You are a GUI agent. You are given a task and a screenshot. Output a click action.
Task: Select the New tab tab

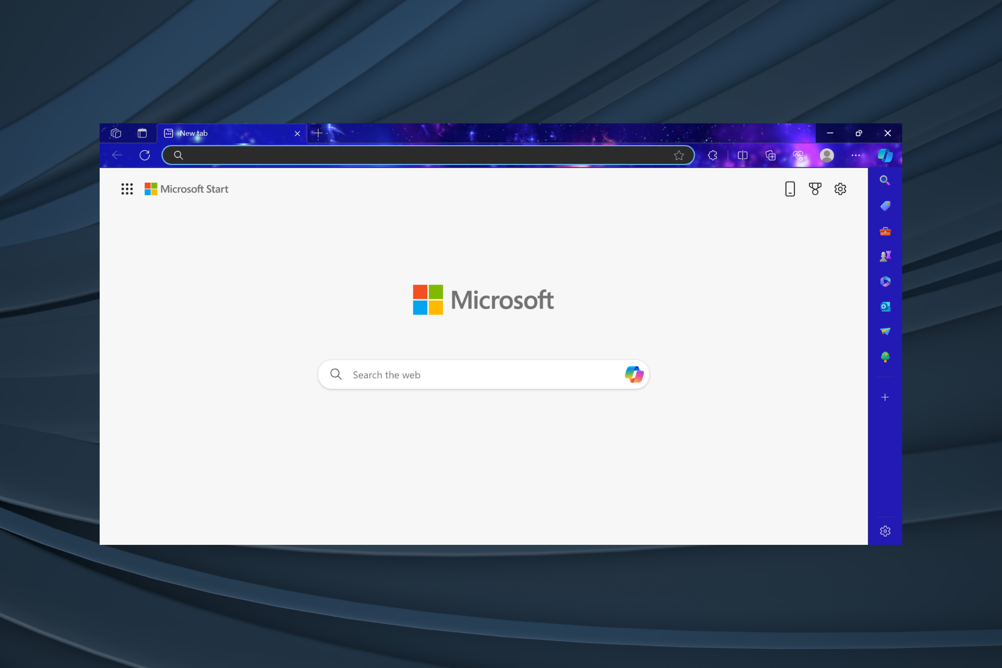[232, 133]
